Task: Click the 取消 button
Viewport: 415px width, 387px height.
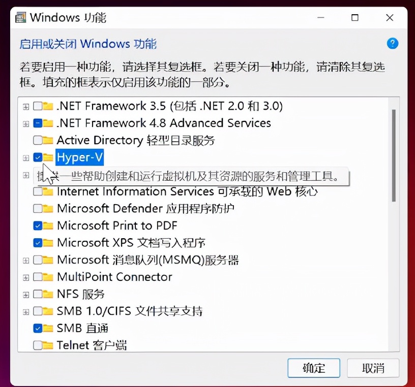Action: point(373,368)
